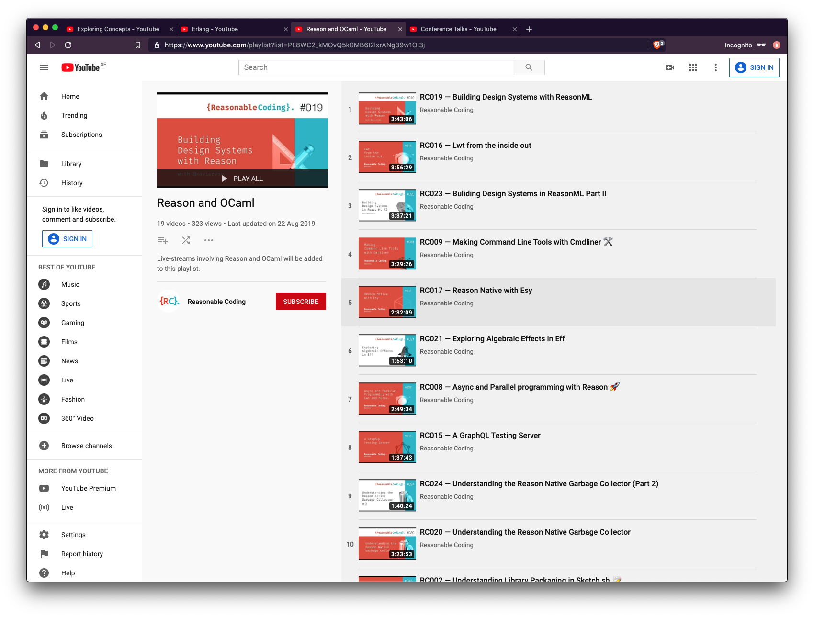
Task: Click the RC019 video thumbnail
Action: [x=387, y=109]
